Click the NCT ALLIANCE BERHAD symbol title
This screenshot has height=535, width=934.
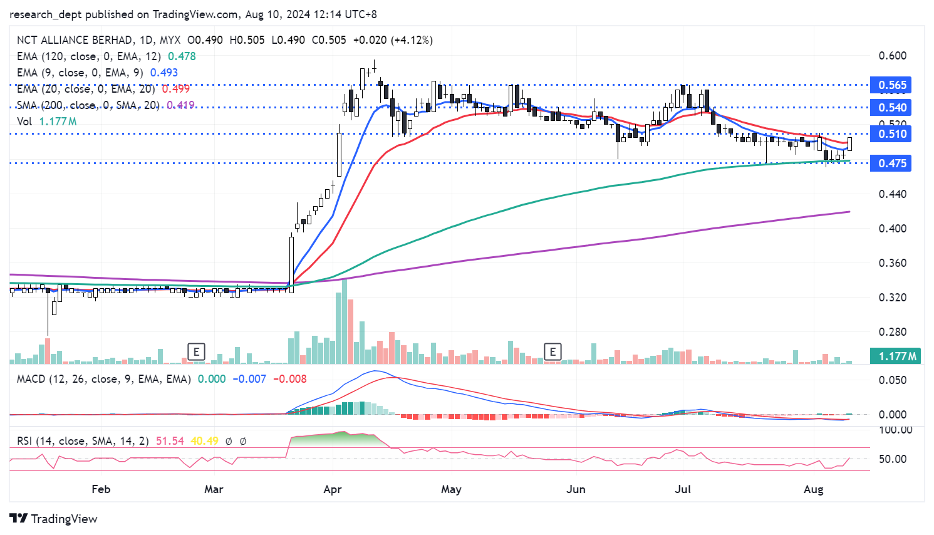click(x=75, y=40)
